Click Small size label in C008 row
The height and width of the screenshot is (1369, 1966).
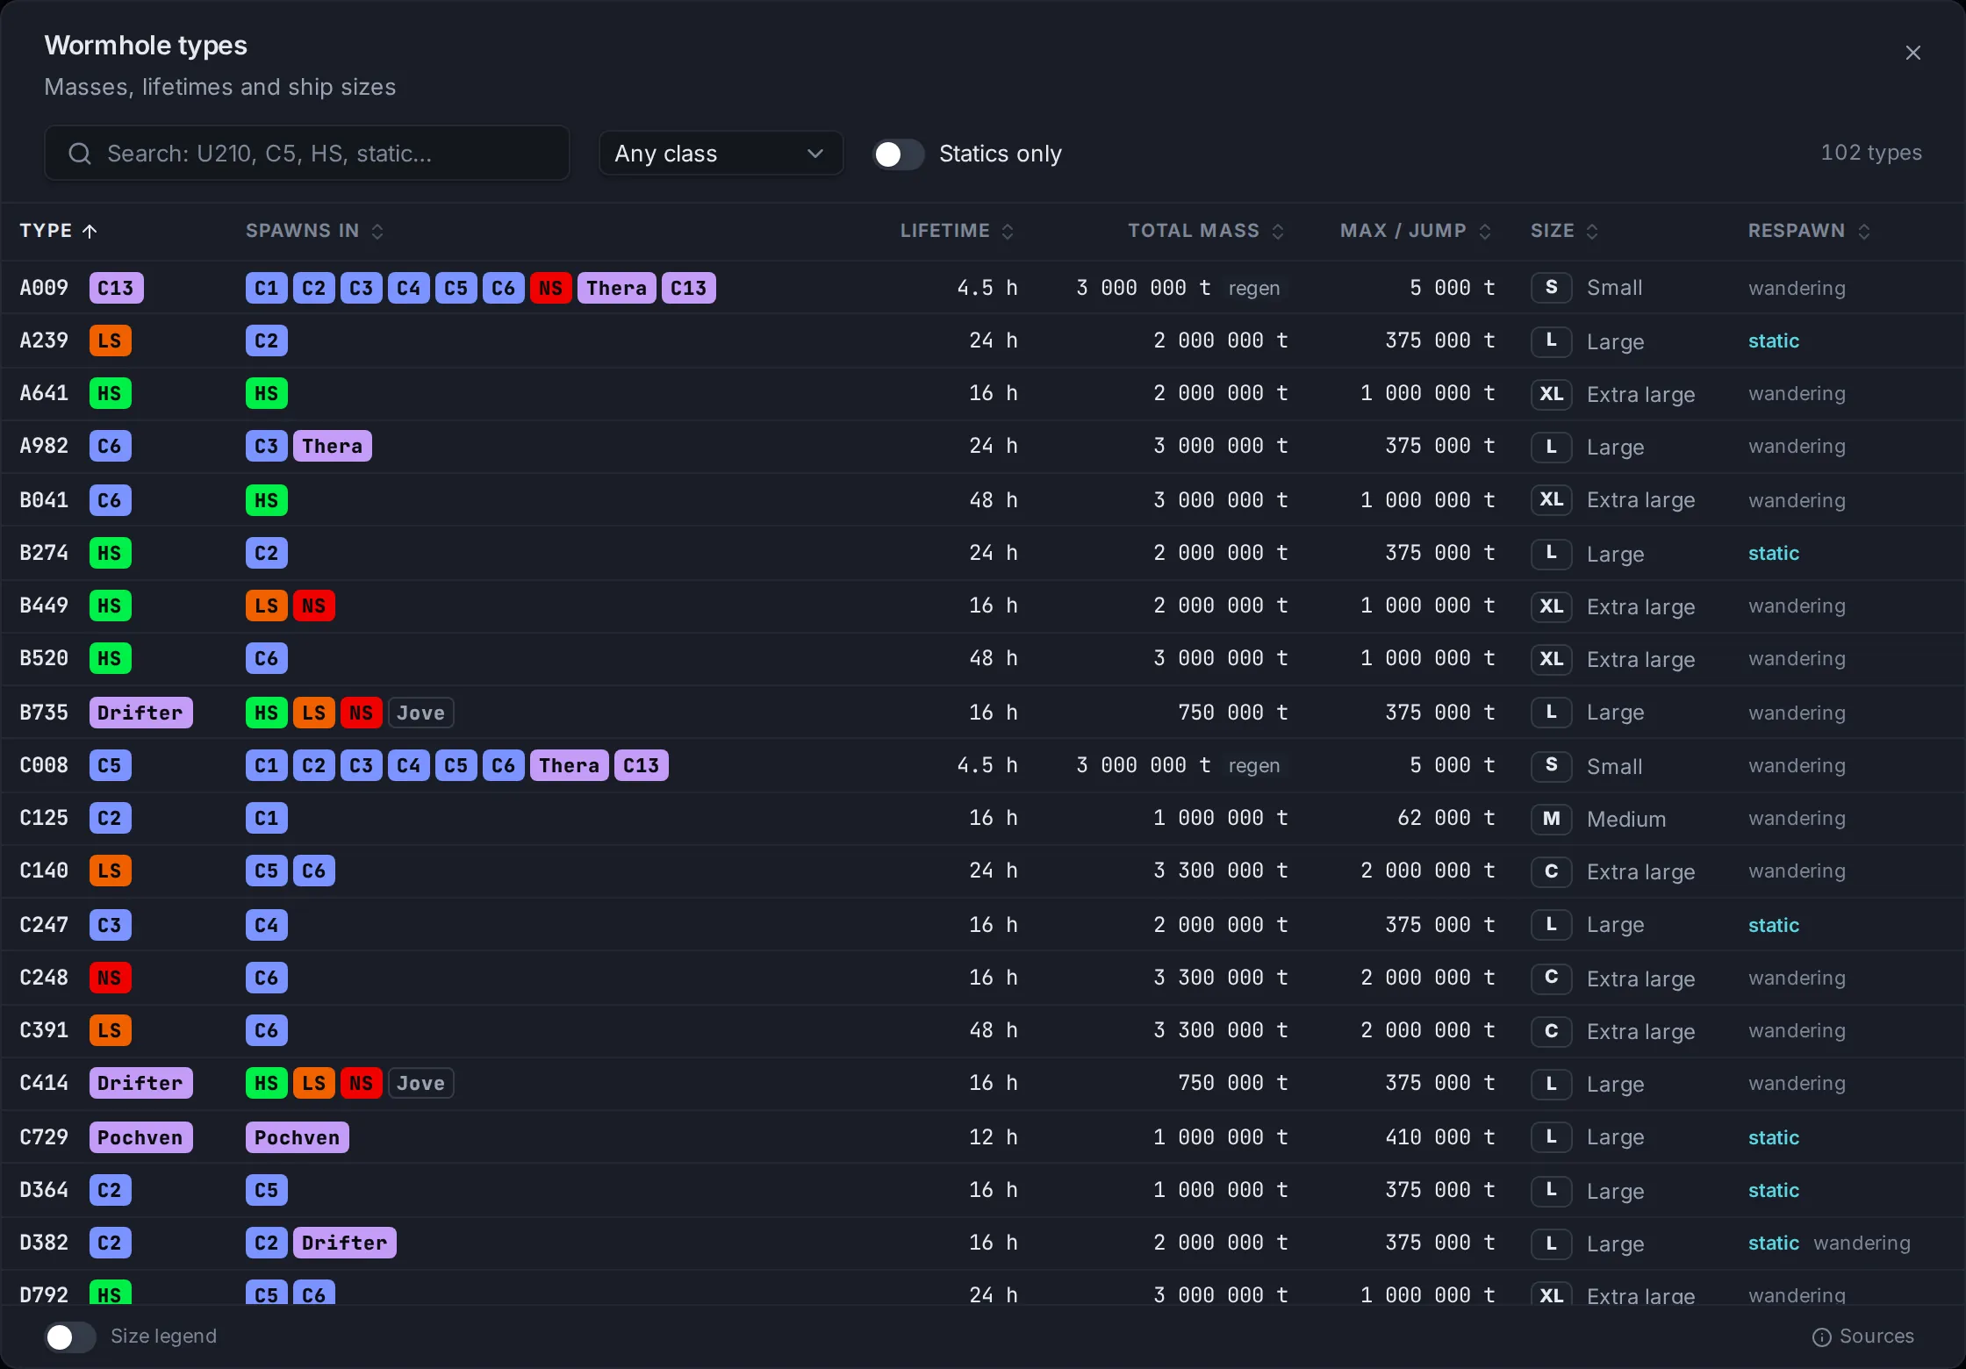coord(1614,766)
